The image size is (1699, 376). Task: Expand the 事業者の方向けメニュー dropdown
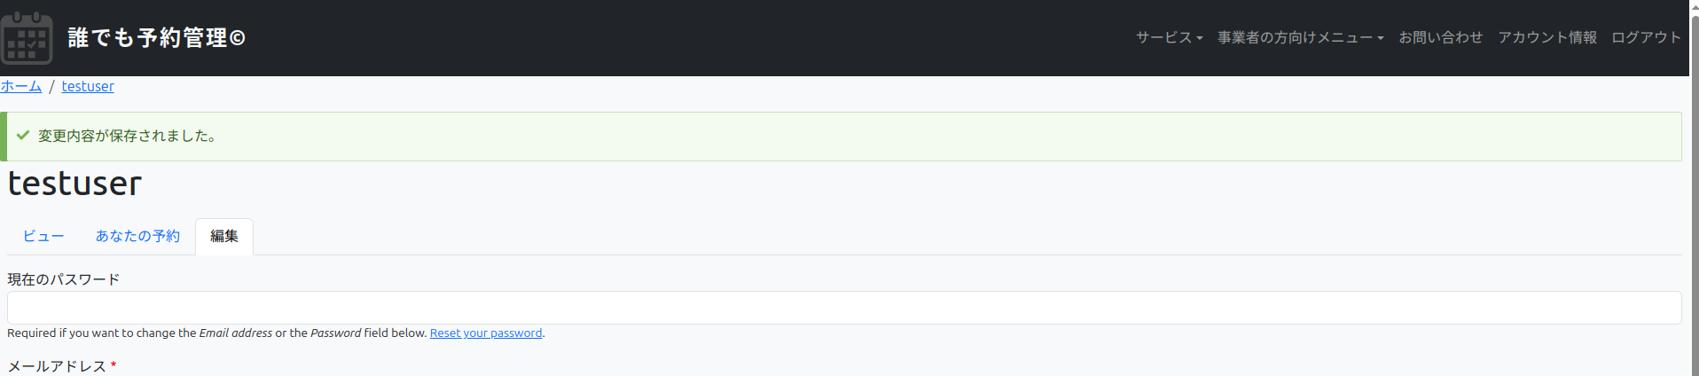pyautogui.click(x=1299, y=37)
